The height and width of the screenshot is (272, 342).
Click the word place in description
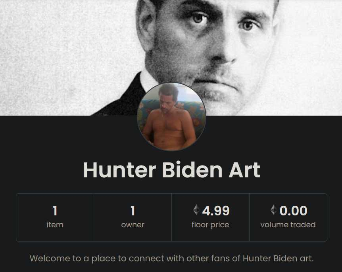(x=104, y=259)
